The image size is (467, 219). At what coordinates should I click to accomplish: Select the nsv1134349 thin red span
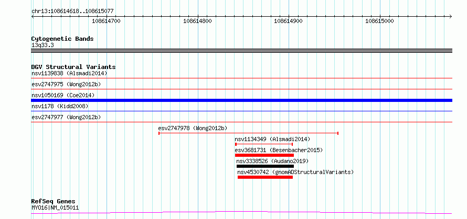(264, 144)
